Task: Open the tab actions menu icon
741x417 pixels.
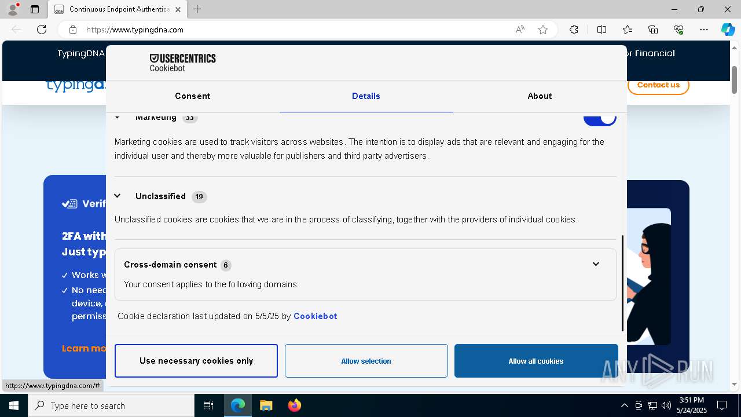Action: (x=35, y=9)
